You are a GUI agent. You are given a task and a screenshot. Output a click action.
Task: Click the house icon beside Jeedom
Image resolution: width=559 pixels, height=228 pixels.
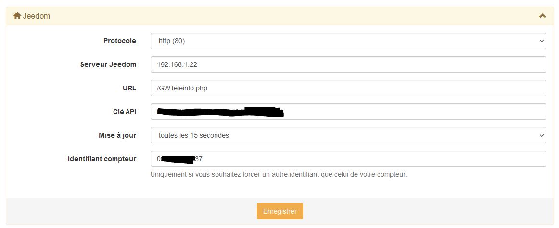tap(17, 16)
